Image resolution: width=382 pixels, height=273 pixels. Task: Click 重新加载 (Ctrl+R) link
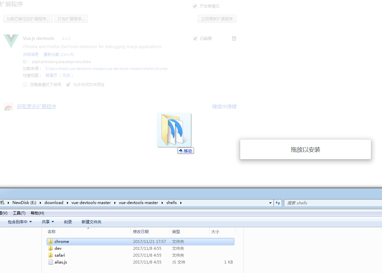coord(58,54)
